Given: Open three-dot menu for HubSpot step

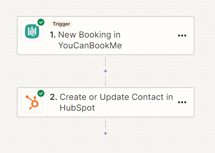Looking at the screenshot, I should pyautogui.click(x=182, y=102).
